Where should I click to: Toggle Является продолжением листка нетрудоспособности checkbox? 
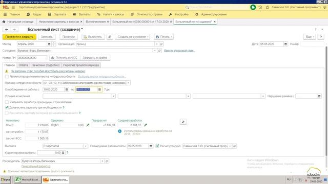pyautogui.click(x=7, y=77)
